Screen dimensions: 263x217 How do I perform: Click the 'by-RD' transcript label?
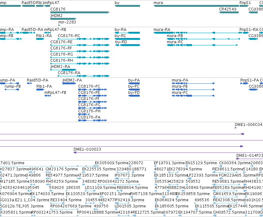tap(121, 42)
